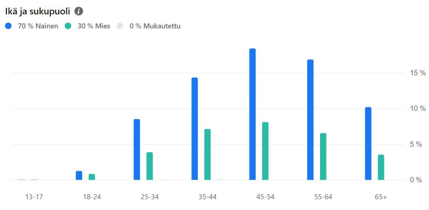Click the 65+ age group label
429x210 pixels.
click(x=381, y=196)
